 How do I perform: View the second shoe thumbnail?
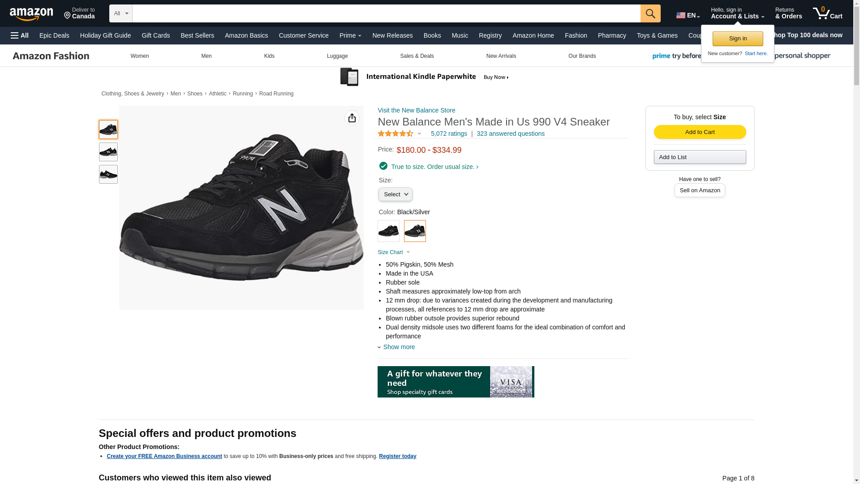coord(108,152)
